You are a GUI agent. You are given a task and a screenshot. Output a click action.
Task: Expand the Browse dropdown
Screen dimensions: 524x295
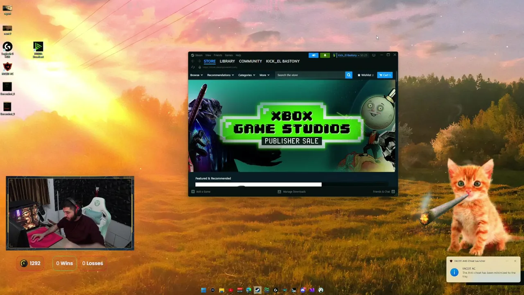coord(196,75)
